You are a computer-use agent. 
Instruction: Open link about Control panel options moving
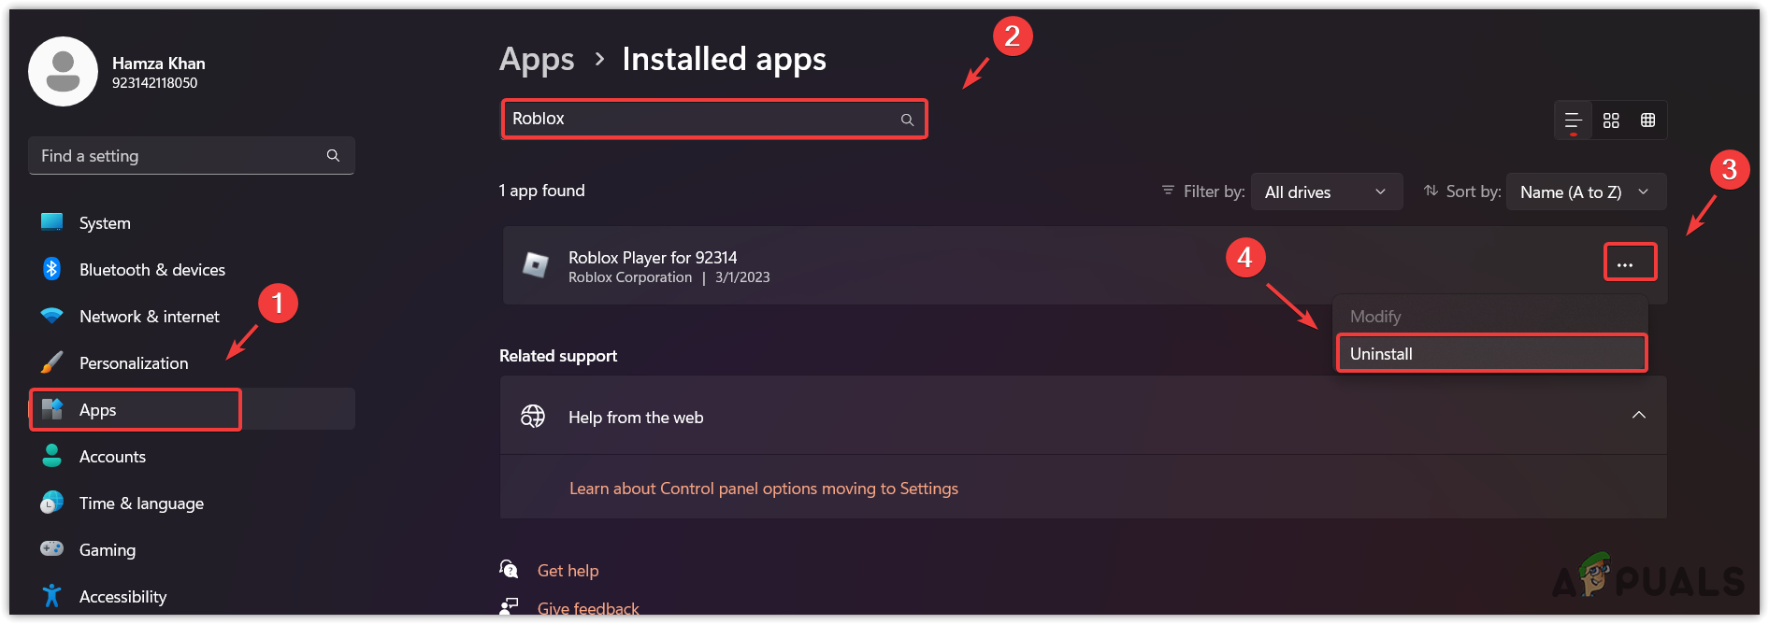click(x=764, y=488)
